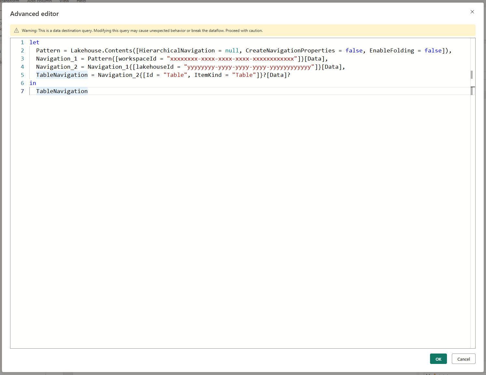The height and width of the screenshot is (375, 486).
Task: Click TableNavigation on line 7
Action: tap(62, 91)
